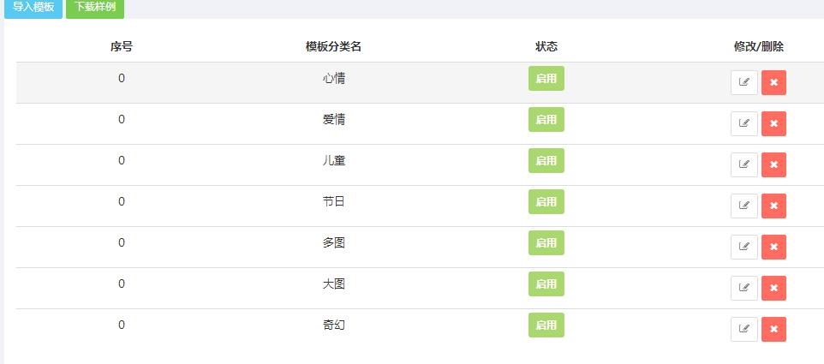Click the 大图 category name cell
Viewport: 824px width, 364px height.
point(334,284)
